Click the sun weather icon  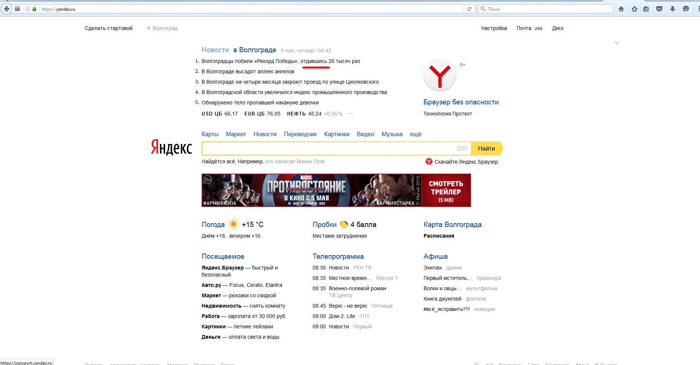(233, 224)
